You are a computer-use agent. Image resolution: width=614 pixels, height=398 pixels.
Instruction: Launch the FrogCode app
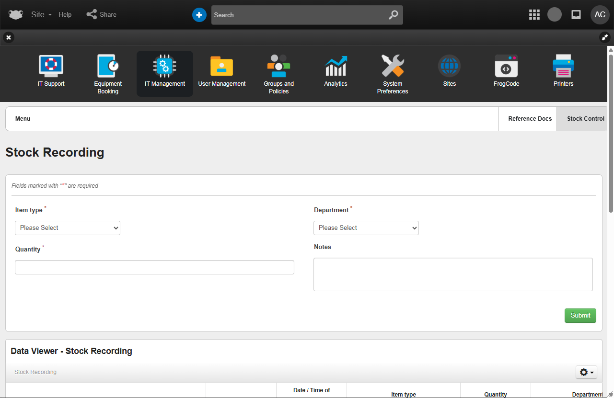(x=506, y=67)
